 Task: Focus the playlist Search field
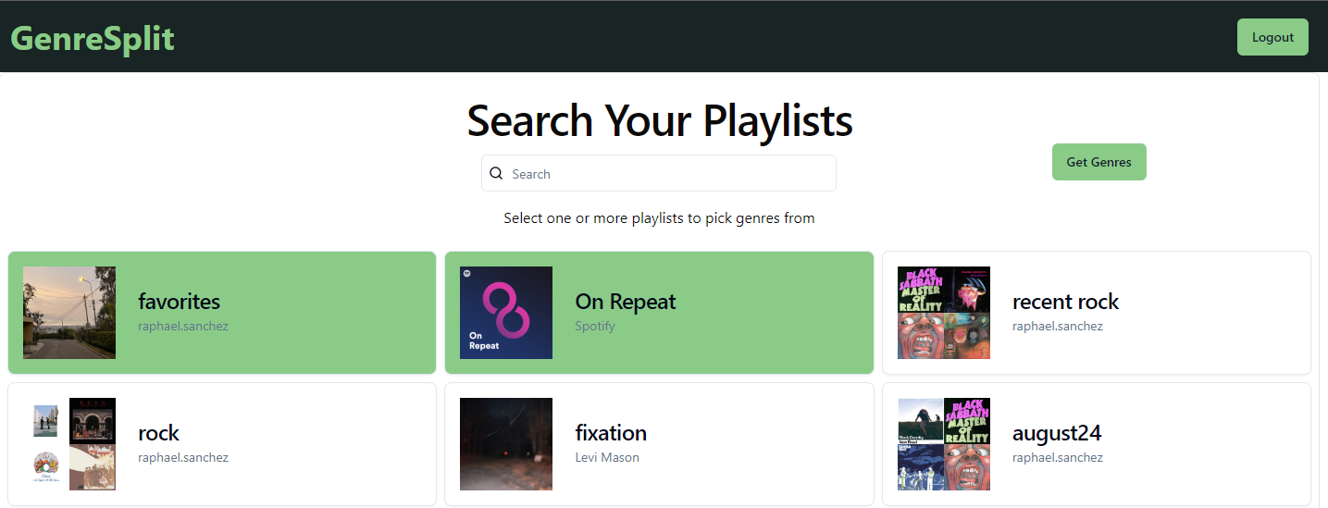click(659, 173)
